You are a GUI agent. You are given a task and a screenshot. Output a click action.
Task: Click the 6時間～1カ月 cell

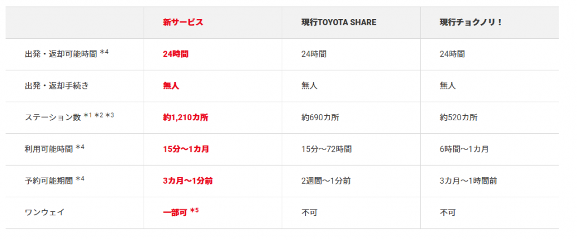coord(464,150)
